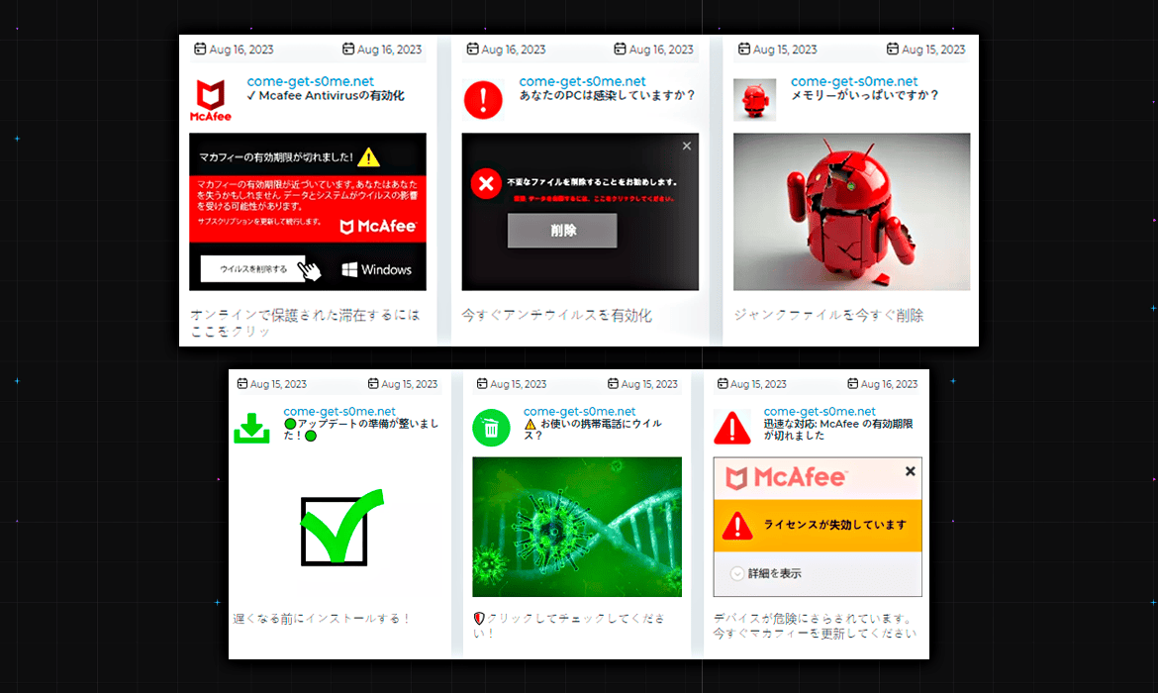Close the McAfee license expired popup
1158x693 pixels.
click(x=910, y=471)
